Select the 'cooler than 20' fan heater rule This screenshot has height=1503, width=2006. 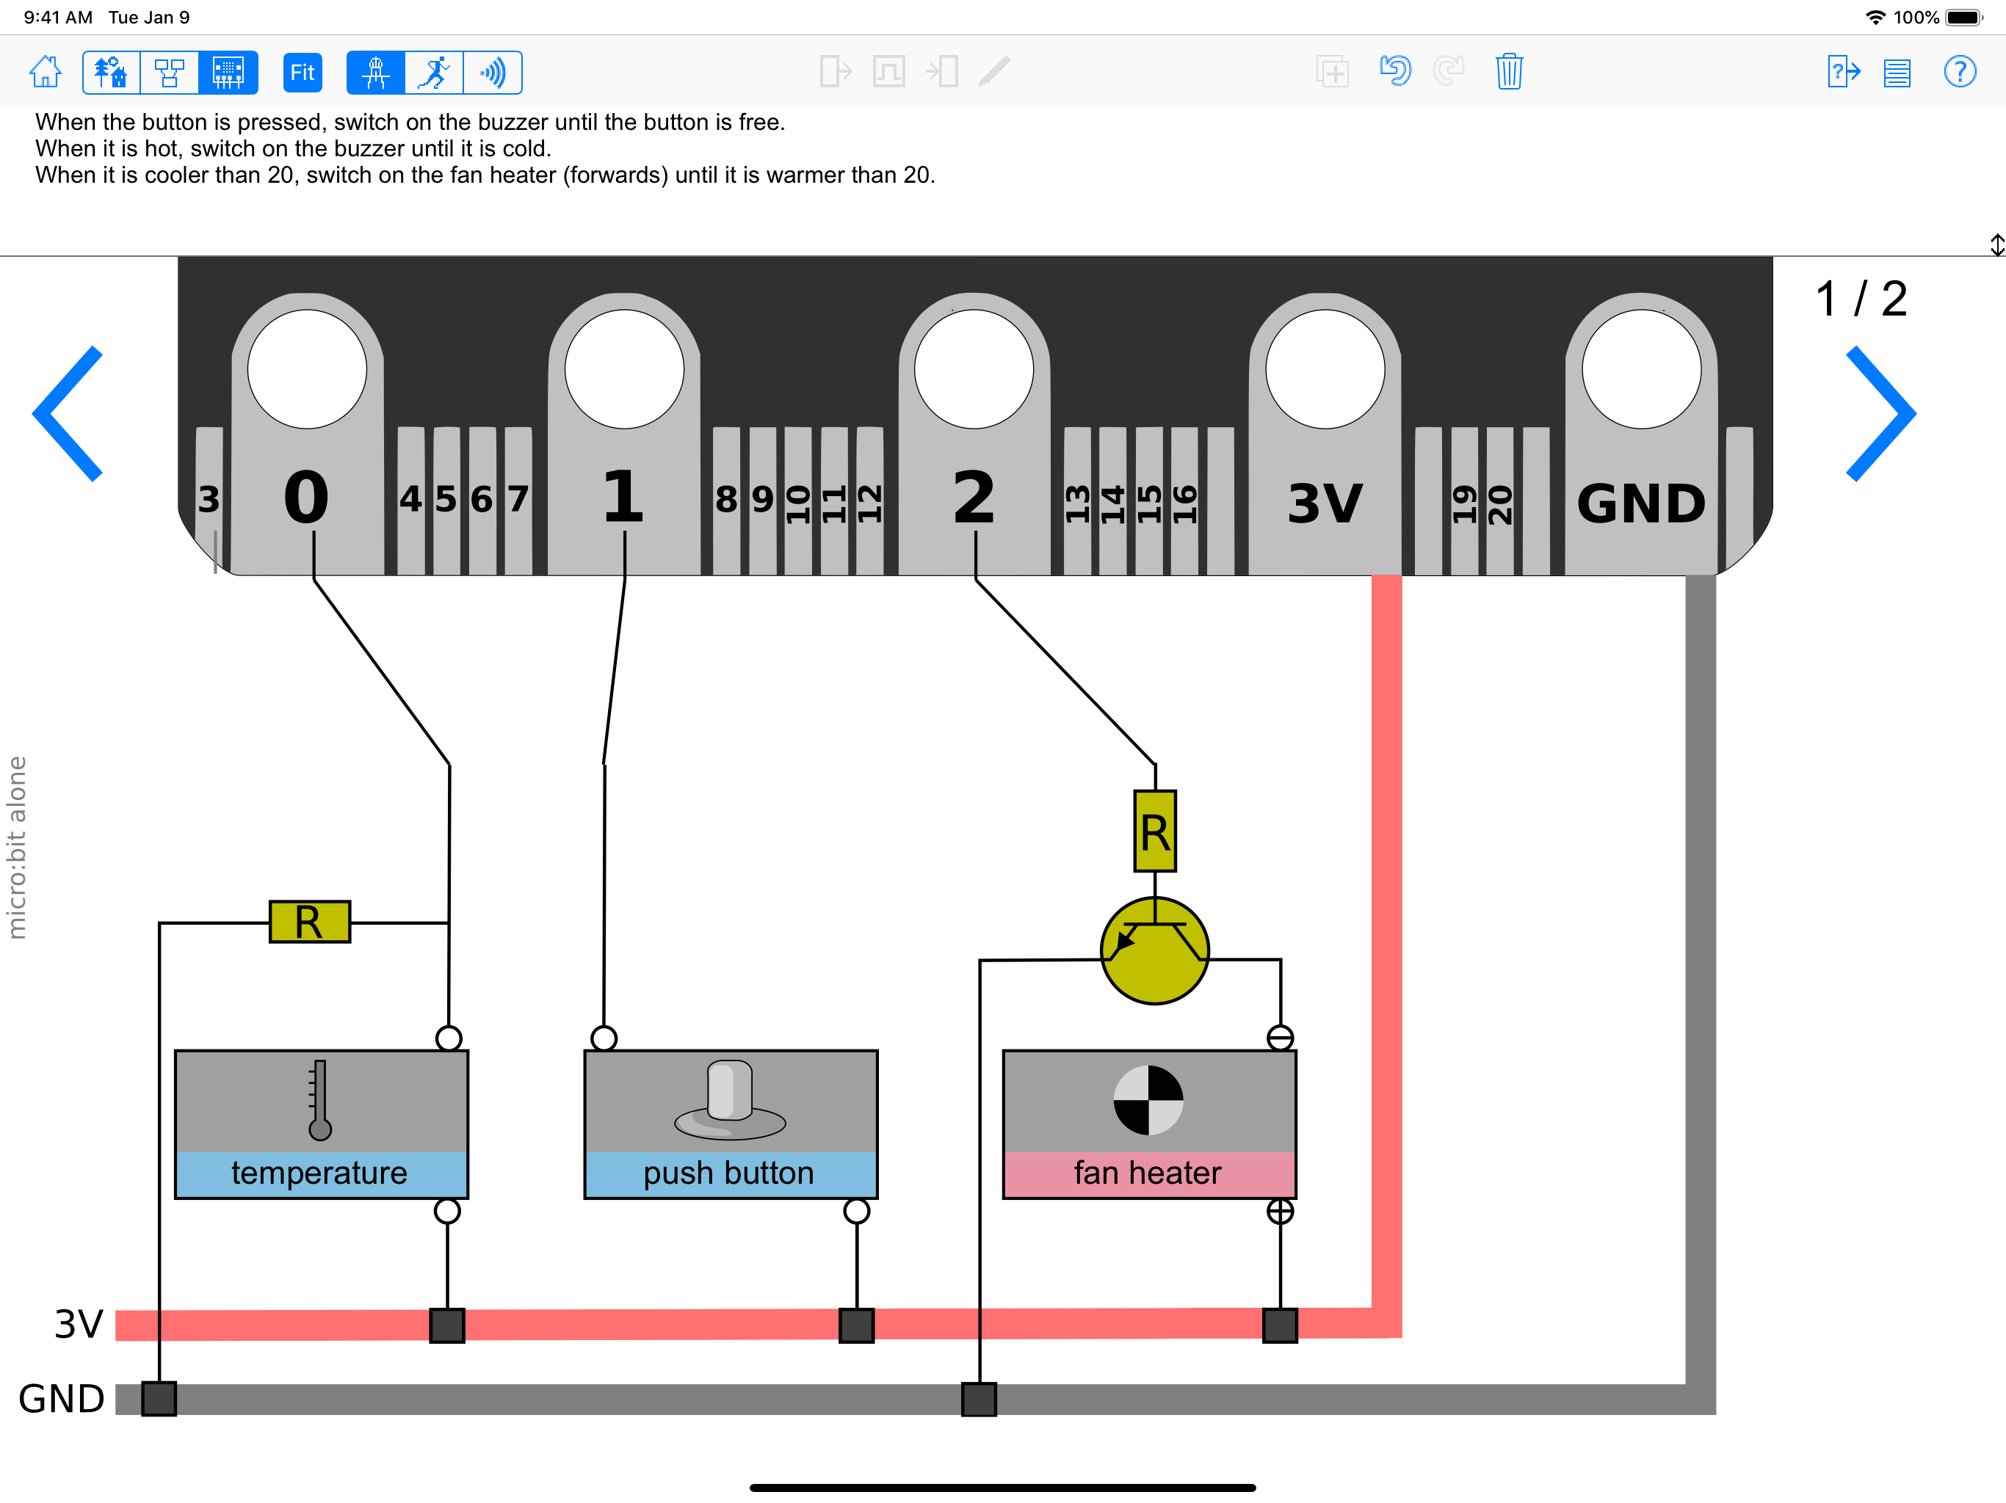485,175
